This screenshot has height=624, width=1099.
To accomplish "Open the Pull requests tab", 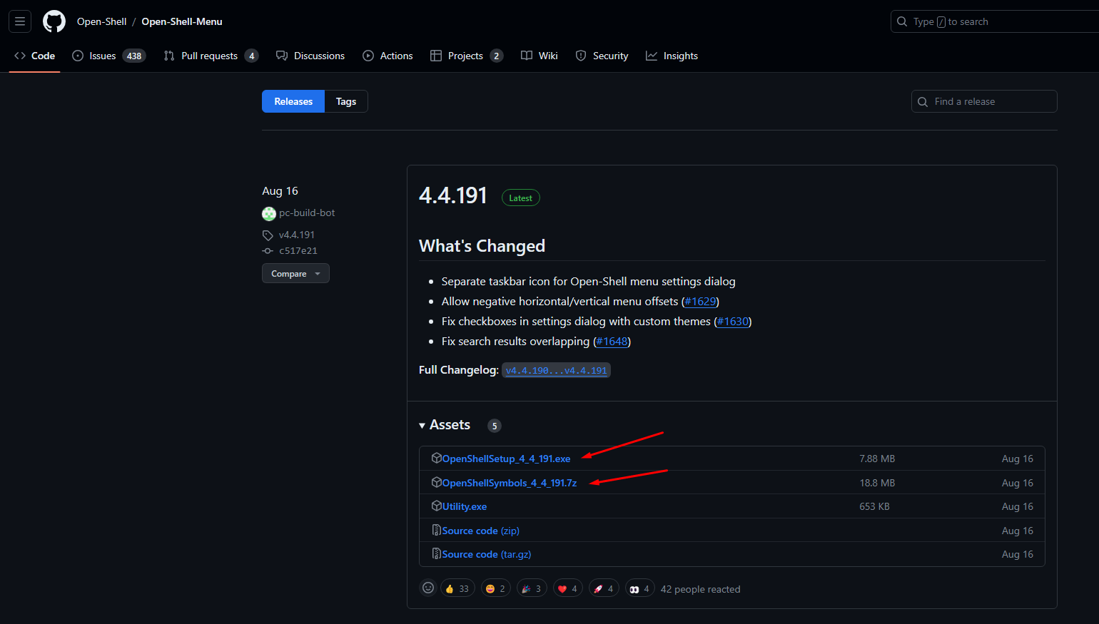I will (x=211, y=56).
